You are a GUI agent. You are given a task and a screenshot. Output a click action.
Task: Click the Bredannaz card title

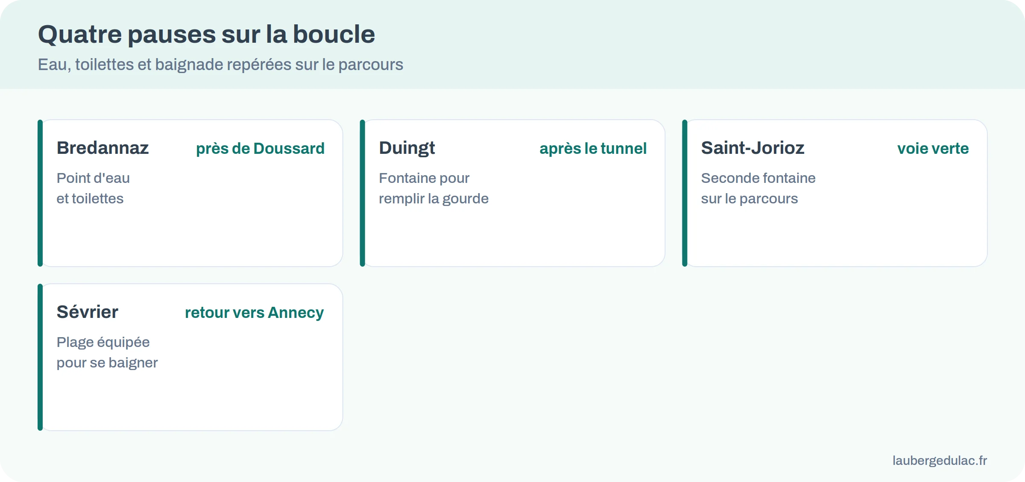click(x=102, y=148)
